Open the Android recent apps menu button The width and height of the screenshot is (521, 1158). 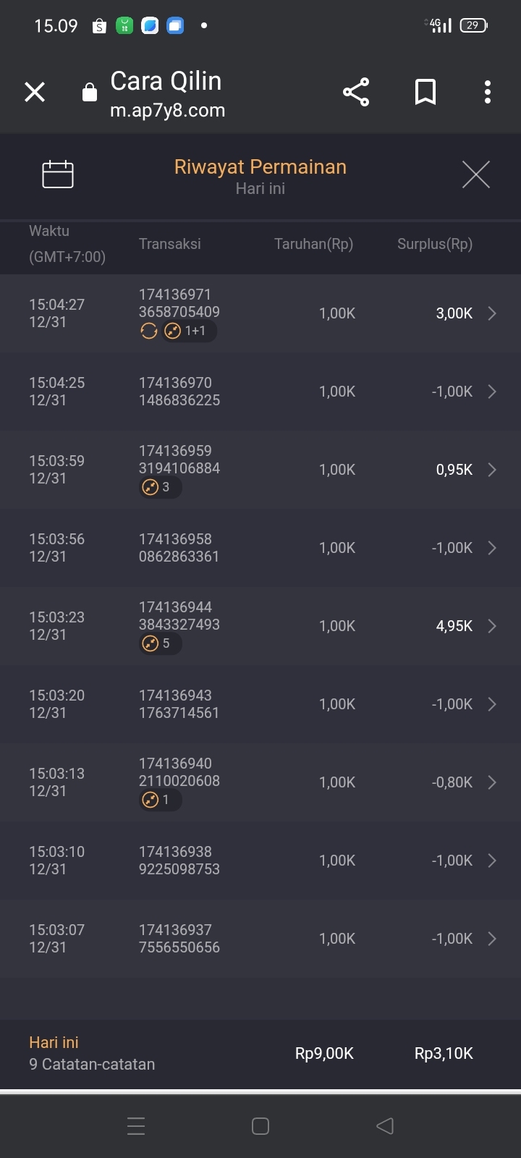click(136, 1125)
